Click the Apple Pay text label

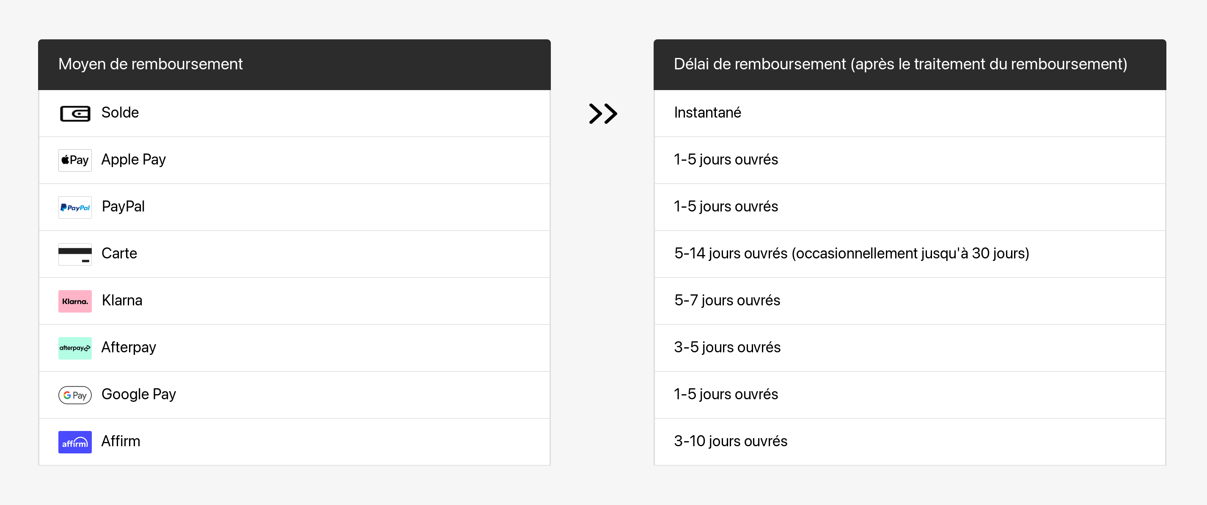pyautogui.click(x=134, y=160)
